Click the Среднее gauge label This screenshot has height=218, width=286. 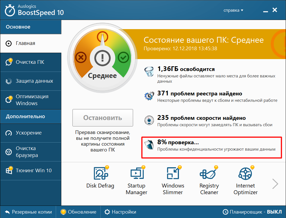pyautogui.click(x=102, y=75)
